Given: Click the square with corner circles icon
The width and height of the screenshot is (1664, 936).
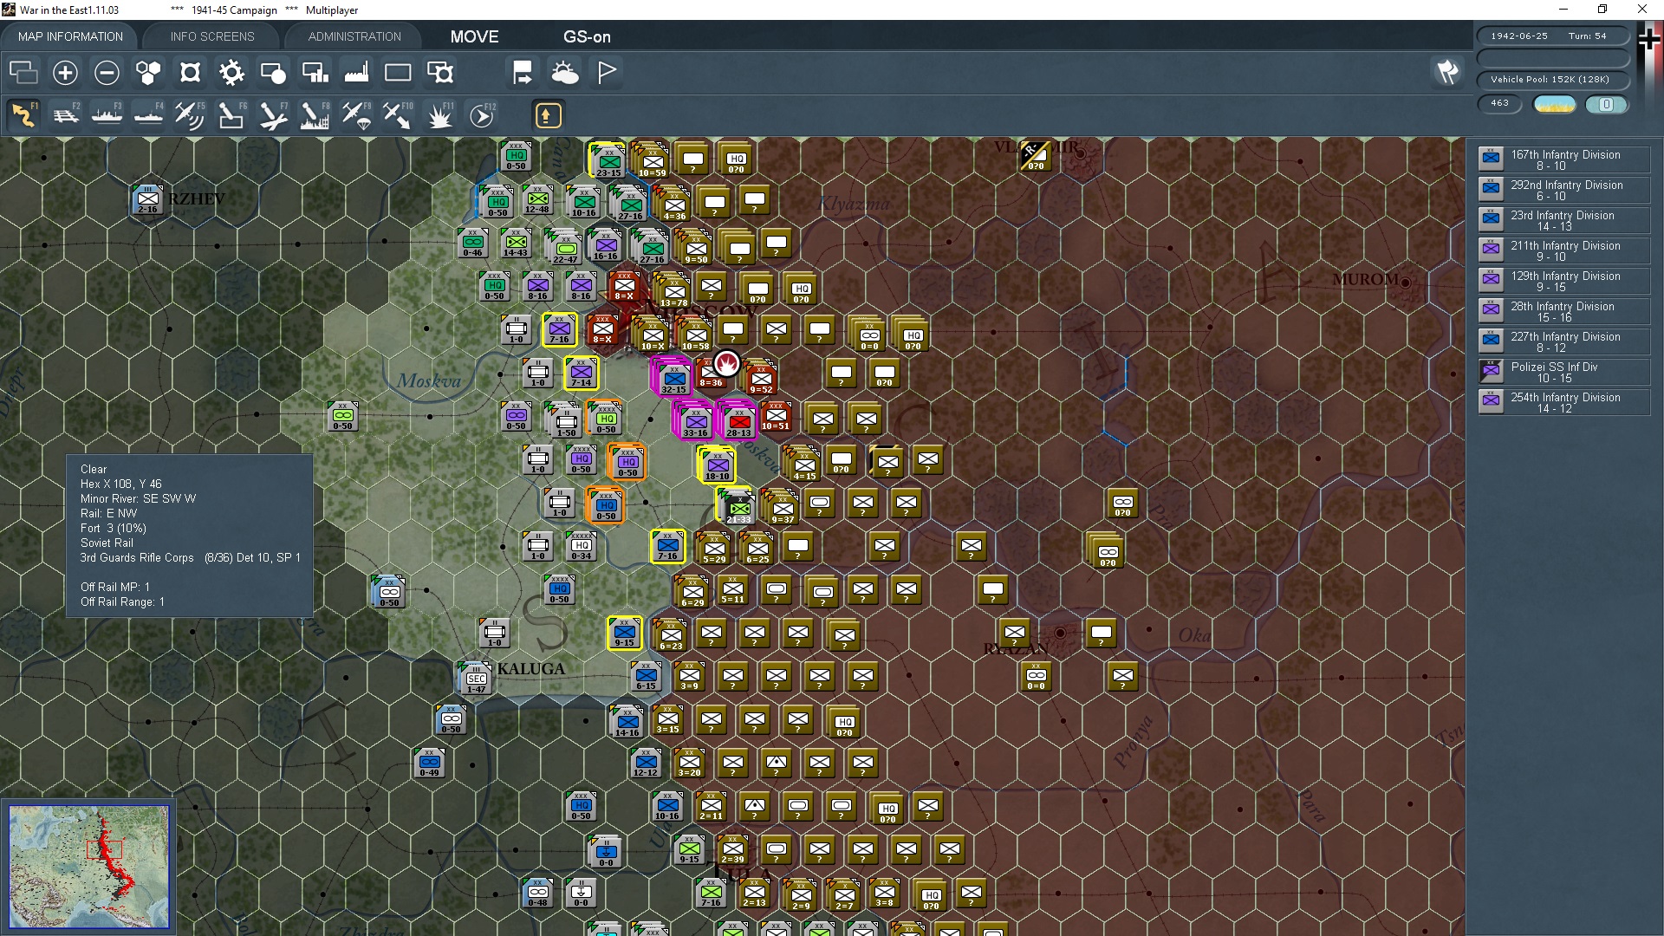Looking at the screenshot, I should click(x=190, y=73).
